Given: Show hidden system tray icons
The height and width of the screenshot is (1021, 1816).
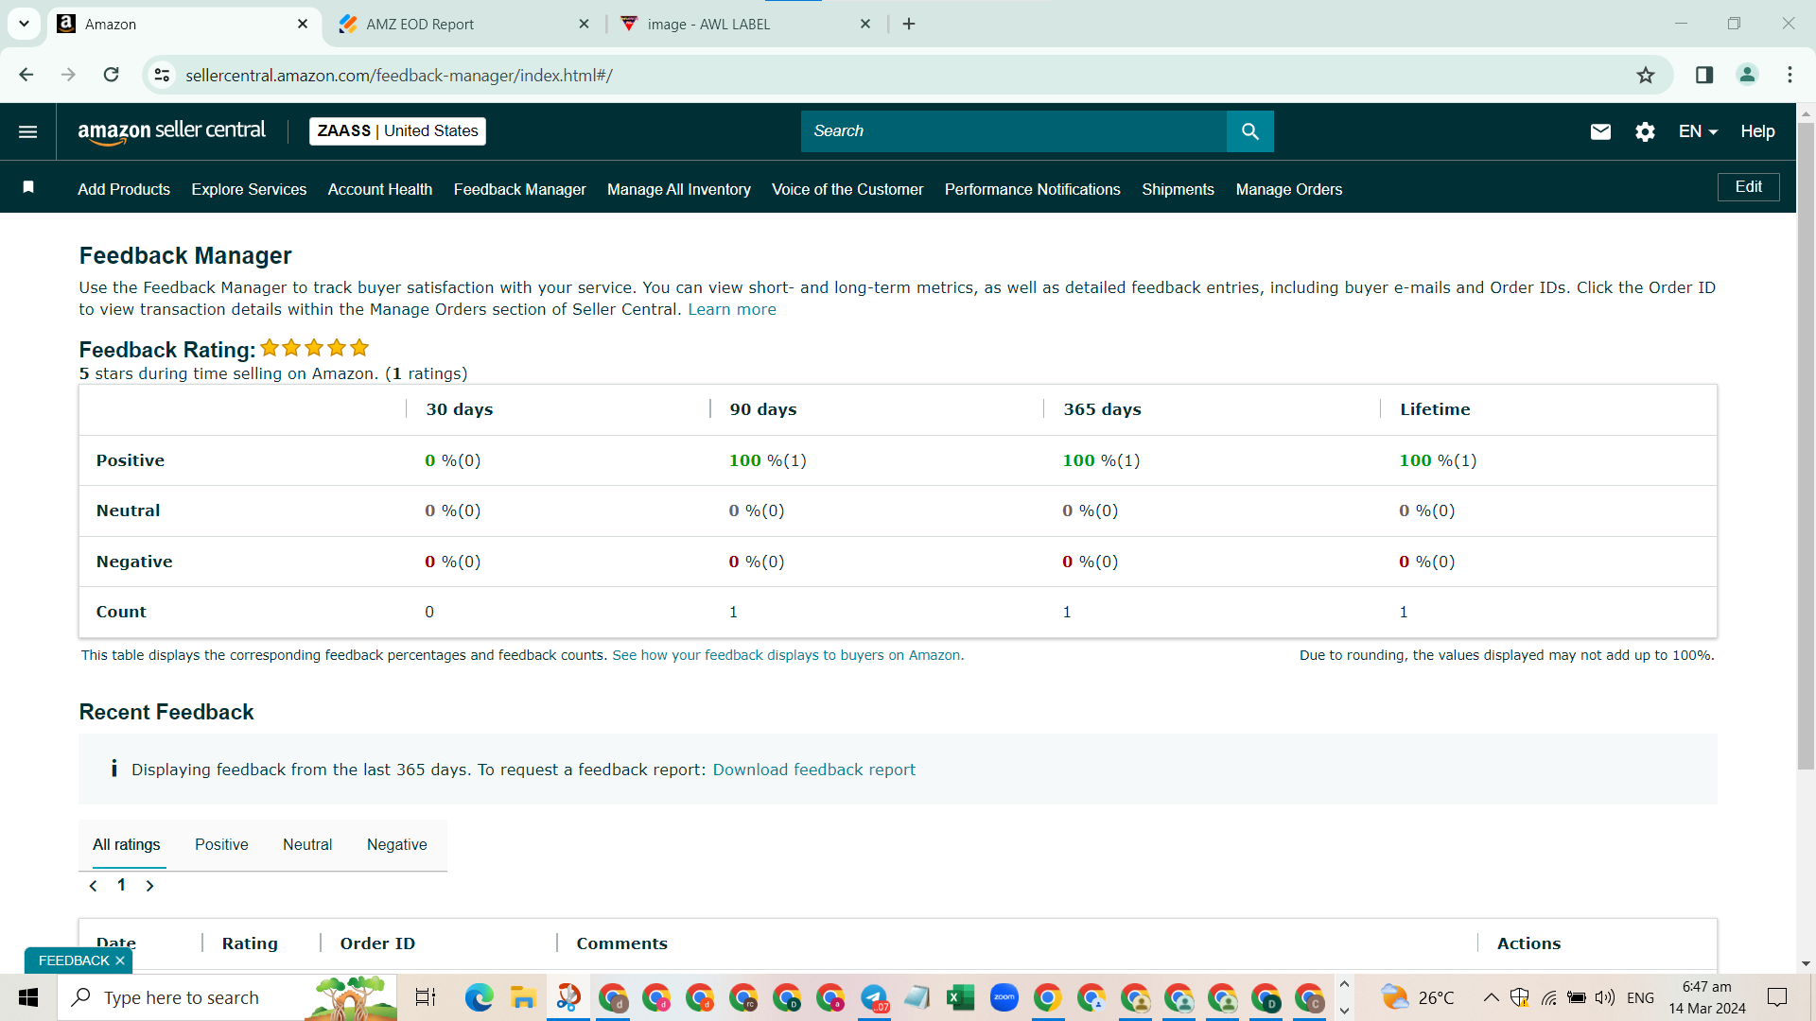Looking at the screenshot, I should pyautogui.click(x=1491, y=997).
